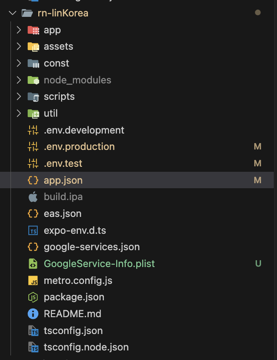This screenshot has width=277, height=360.
Task: Click the unsaved-changes dot beside rn-linKorea
Action: pos(258,13)
